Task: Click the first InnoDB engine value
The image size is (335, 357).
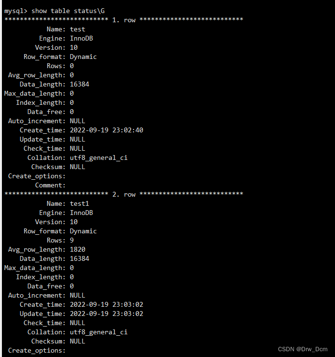Action: point(81,39)
